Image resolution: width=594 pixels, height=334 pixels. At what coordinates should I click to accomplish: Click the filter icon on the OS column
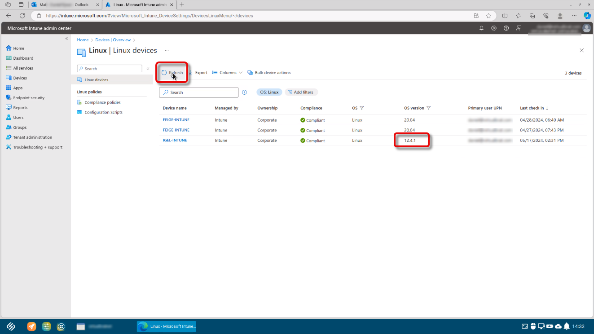click(362, 108)
